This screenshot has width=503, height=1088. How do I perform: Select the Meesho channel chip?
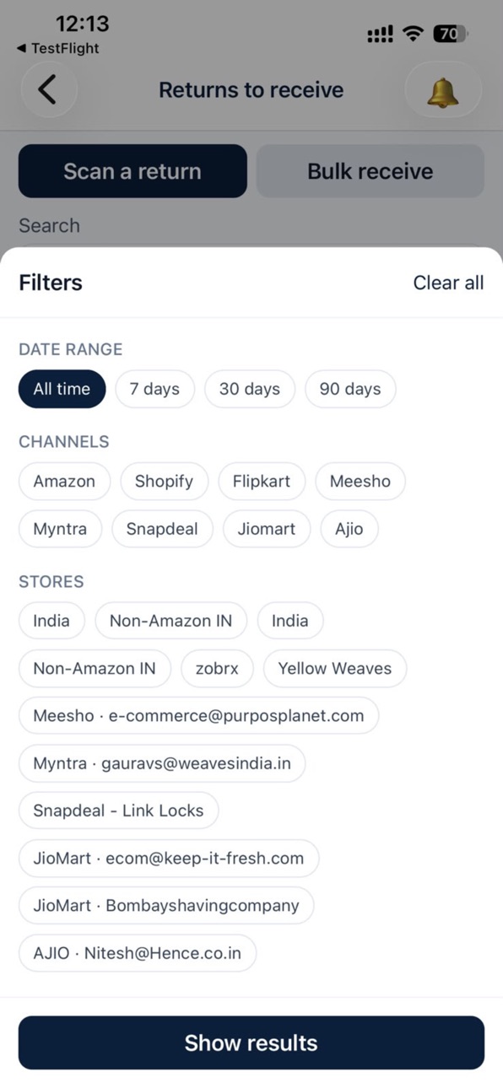pos(360,482)
